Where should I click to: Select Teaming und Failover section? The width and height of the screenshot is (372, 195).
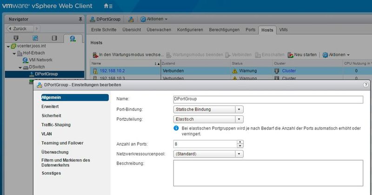coord(62,143)
